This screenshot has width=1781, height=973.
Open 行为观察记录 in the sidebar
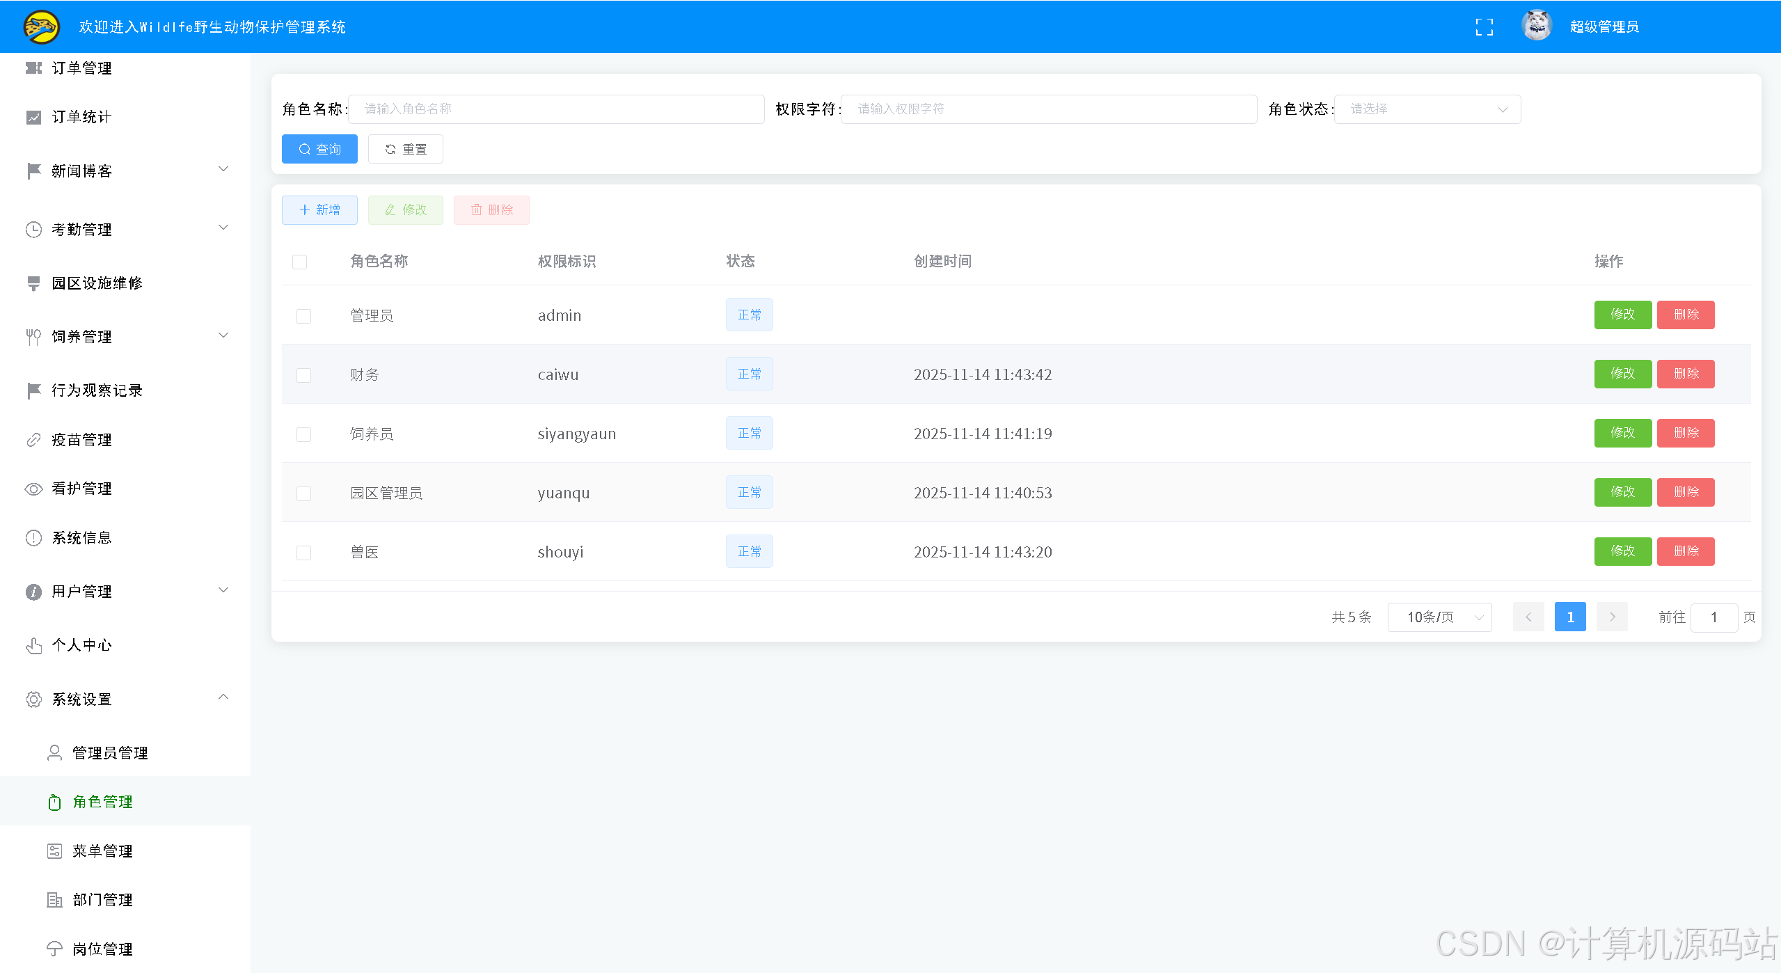tap(125, 390)
